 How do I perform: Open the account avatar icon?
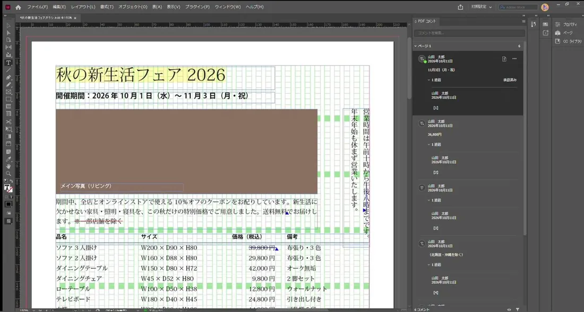545,7
